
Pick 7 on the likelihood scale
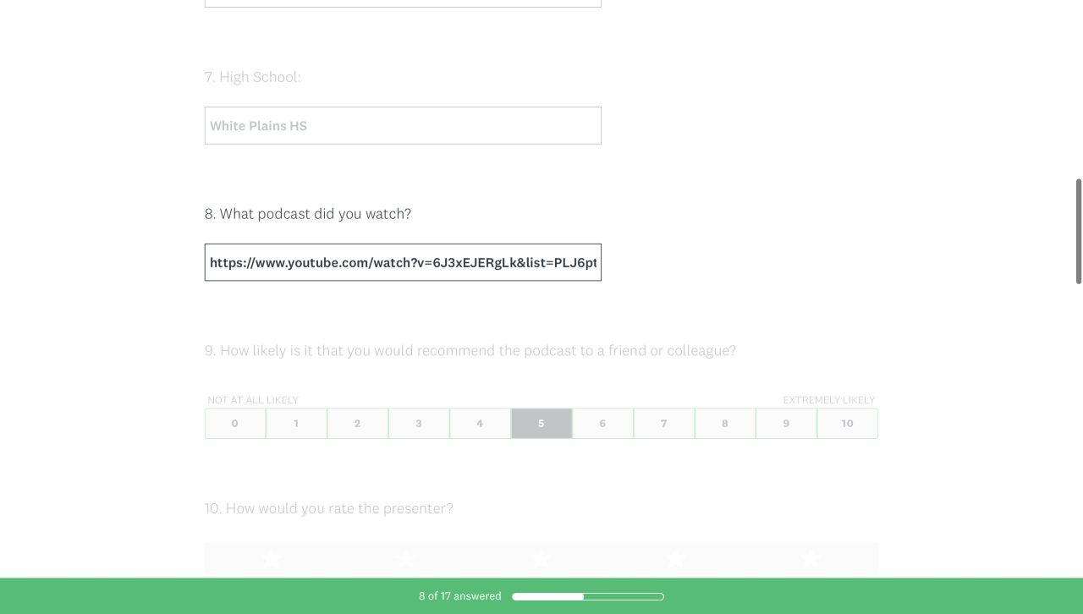tap(664, 424)
